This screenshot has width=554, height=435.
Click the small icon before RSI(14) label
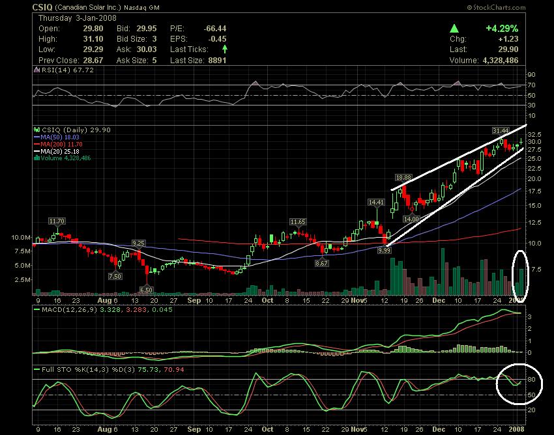click(x=36, y=70)
